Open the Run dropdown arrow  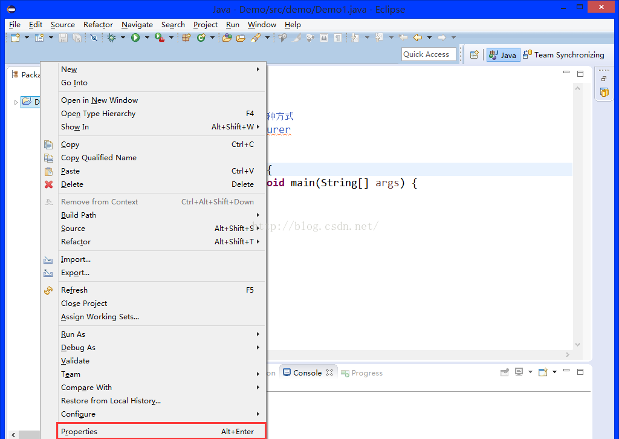click(147, 37)
